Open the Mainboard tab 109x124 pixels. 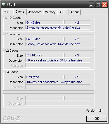pos(35,12)
